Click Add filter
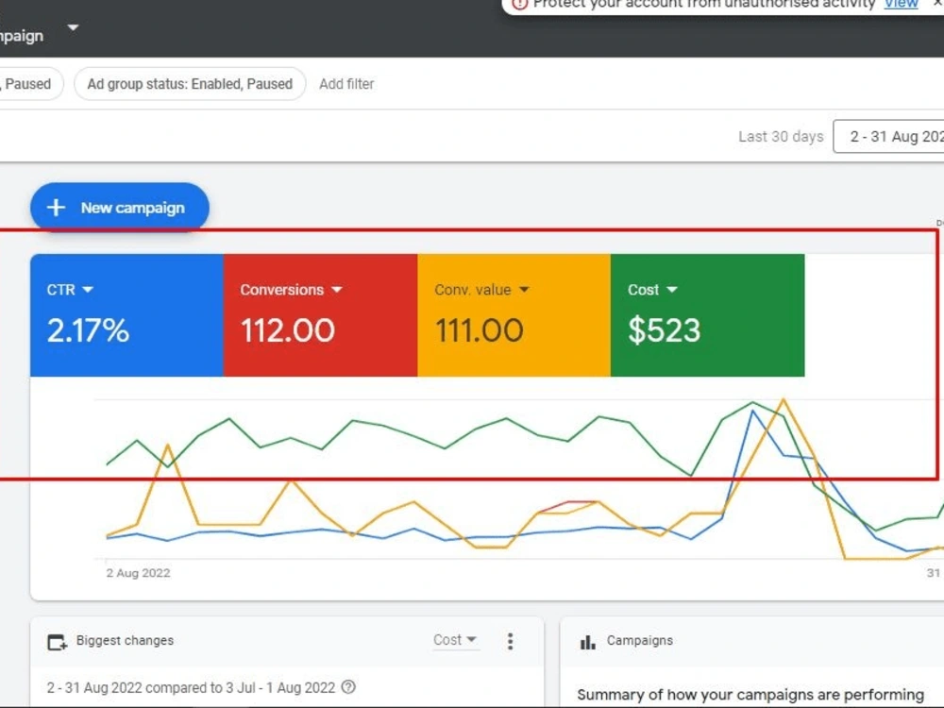This screenshot has width=944, height=708. click(x=346, y=84)
